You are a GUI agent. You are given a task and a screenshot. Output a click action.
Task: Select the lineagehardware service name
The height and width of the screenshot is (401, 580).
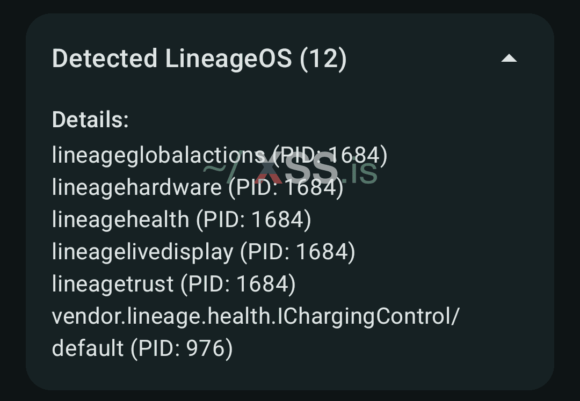[x=136, y=187]
